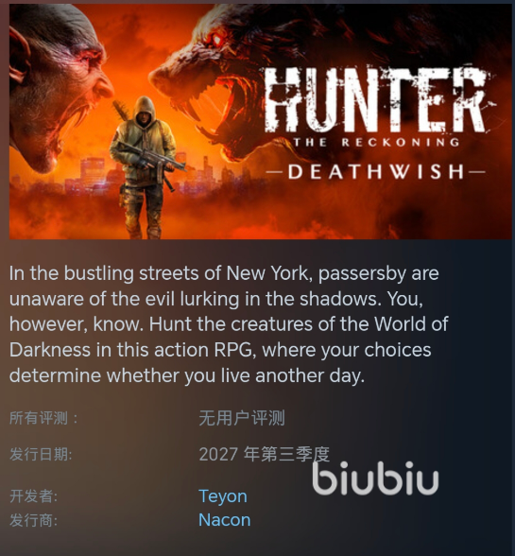Click "THE RECKONING" text in banner

click(x=376, y=143)
